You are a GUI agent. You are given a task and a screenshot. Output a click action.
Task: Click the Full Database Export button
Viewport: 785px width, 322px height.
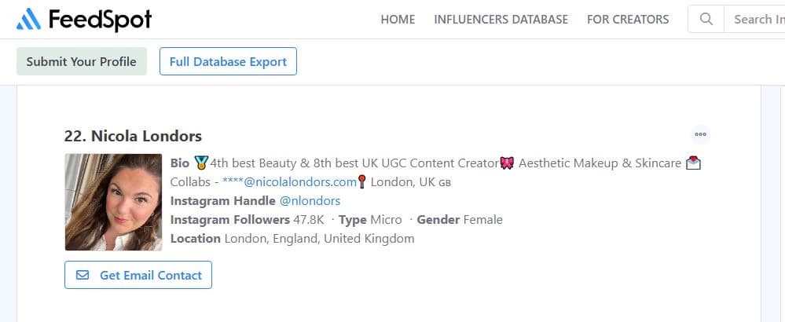coord(228,61)
